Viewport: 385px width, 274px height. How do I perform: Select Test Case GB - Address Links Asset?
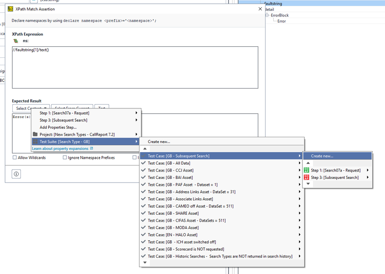(222, 192)
